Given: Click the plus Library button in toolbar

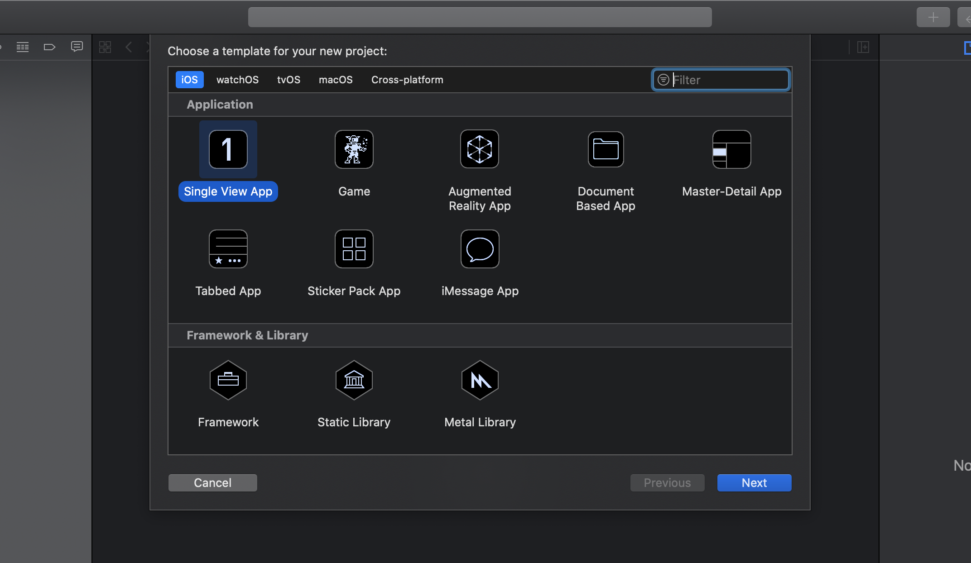Looking at the screenshot, I should pos(933,18).
